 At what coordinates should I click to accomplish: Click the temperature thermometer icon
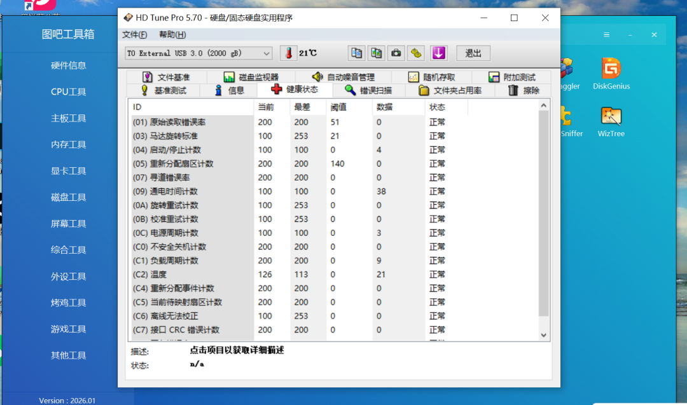click(x=288, y=53)
